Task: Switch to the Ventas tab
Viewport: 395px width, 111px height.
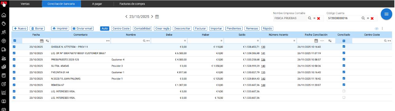Action: click(25, 4)
